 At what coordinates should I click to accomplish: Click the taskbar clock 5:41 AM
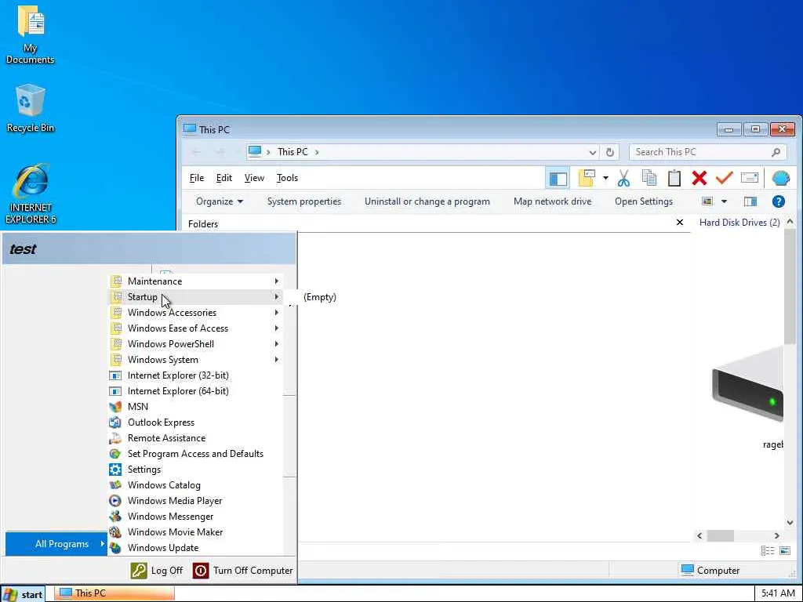(778, 593)
